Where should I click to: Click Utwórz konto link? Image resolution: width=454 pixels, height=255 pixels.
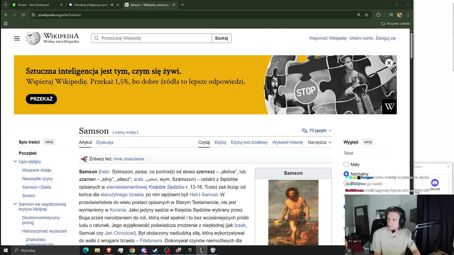[361, 38]
